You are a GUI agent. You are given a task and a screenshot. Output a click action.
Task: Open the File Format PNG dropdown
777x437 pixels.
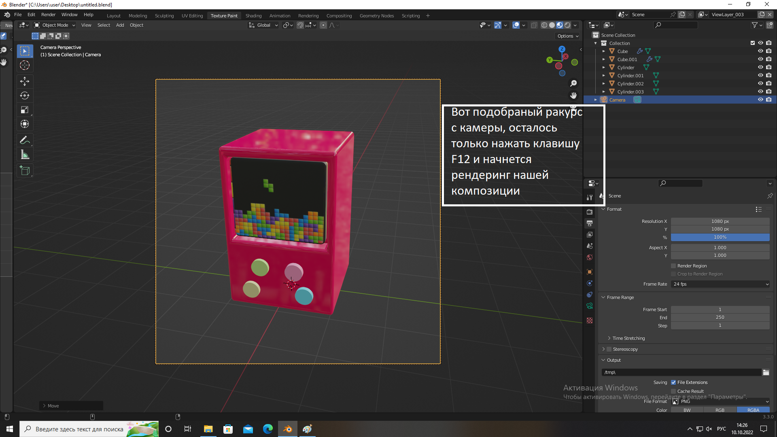click(x=720, y=401)
